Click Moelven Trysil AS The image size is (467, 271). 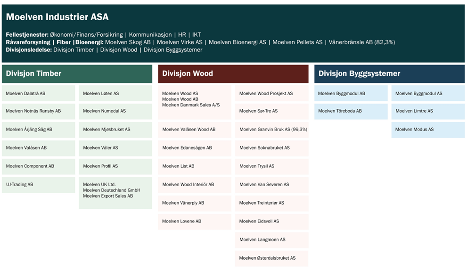click(272, 166)
